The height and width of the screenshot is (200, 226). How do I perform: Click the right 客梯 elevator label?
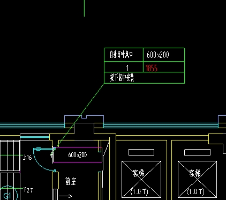click(x=194, y=173)
